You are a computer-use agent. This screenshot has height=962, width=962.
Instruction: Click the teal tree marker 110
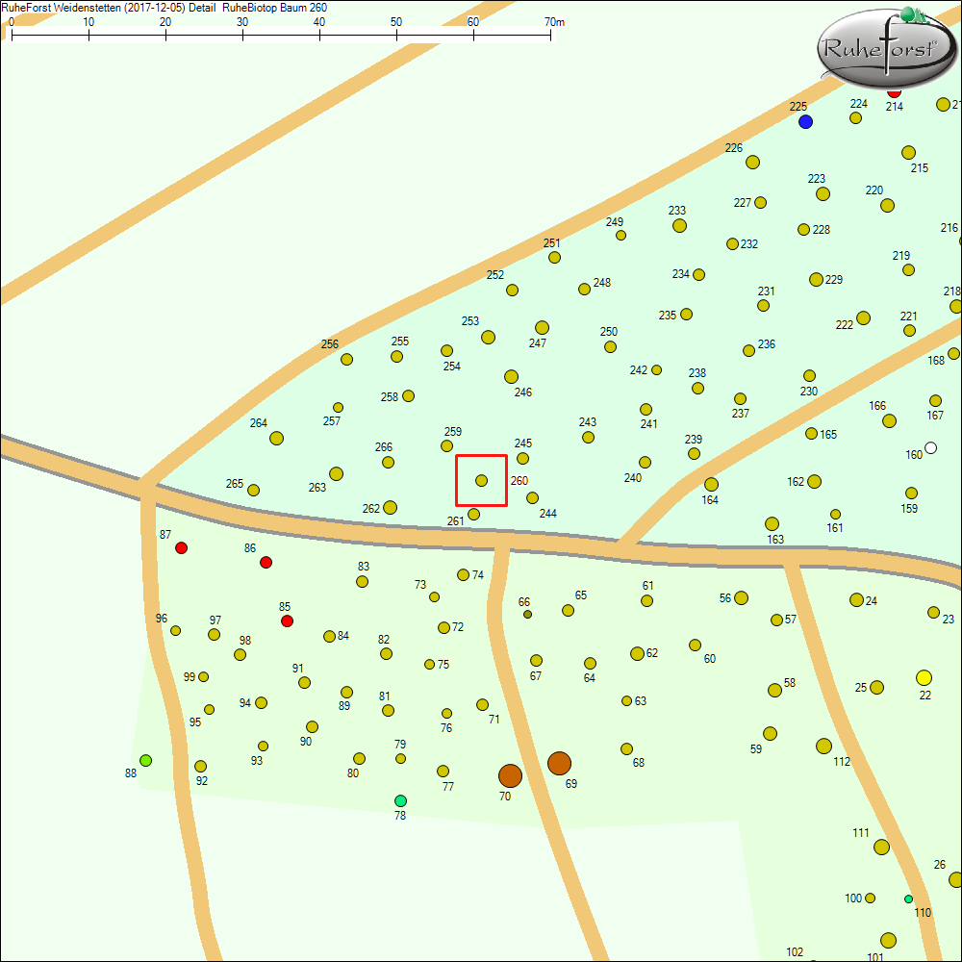(907, 897)
